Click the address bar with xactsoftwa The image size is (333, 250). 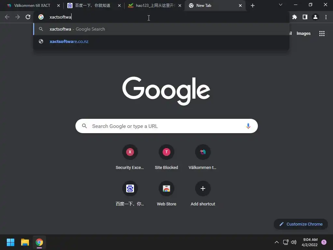coord(161,17)
